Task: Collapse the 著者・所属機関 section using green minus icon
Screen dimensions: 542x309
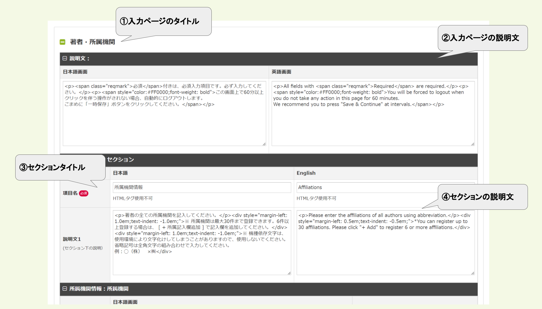Action: pos(62,41)
